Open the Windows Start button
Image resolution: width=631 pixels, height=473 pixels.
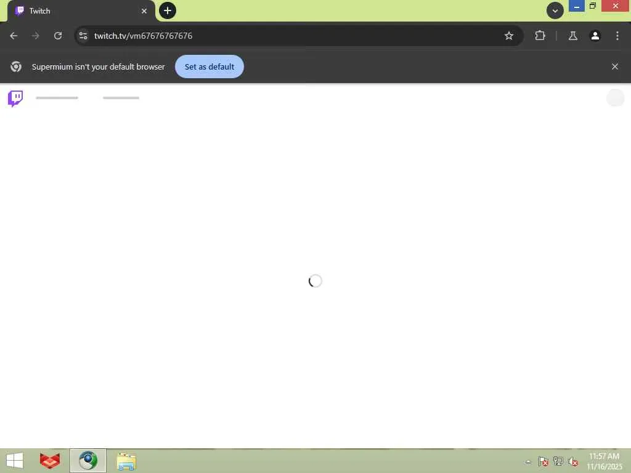pos(15,461)
